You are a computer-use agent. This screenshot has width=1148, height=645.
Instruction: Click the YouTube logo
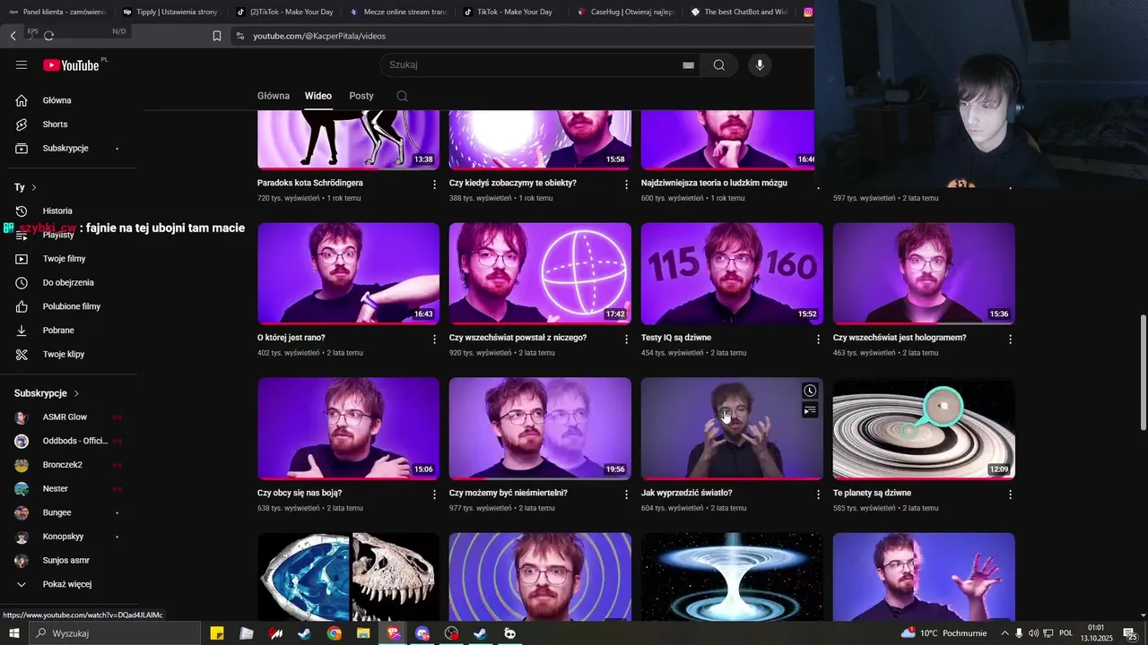[x=71, y=64]
